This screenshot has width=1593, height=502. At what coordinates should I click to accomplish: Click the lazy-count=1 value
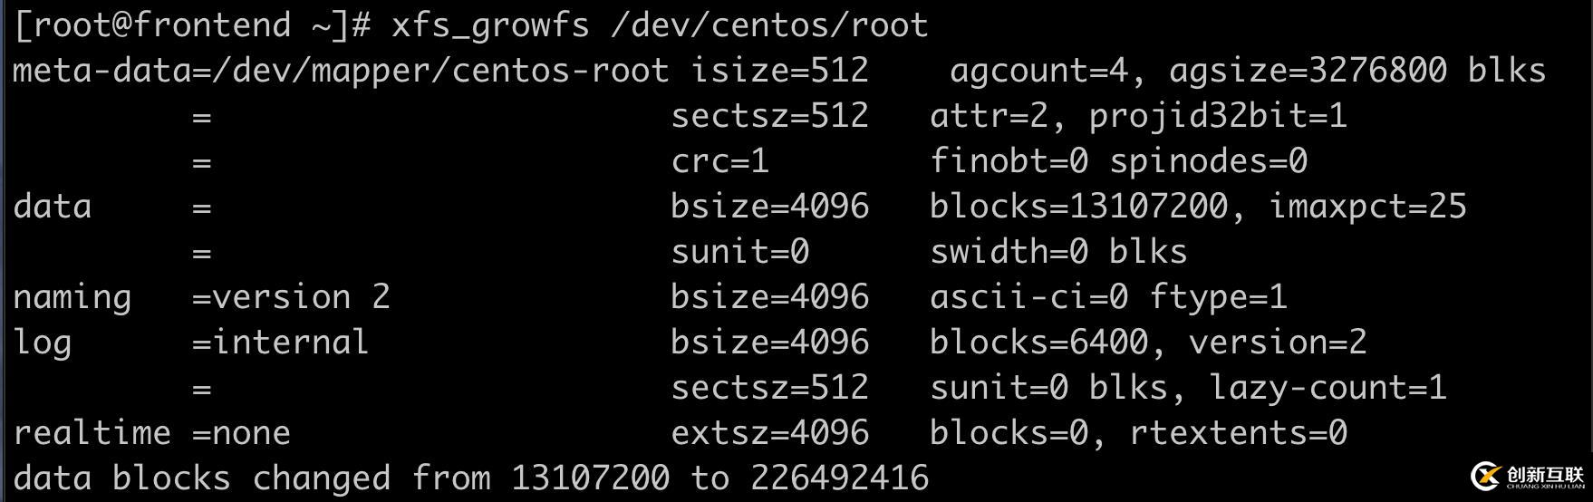pyautogui.click(x=1327, y=388)
